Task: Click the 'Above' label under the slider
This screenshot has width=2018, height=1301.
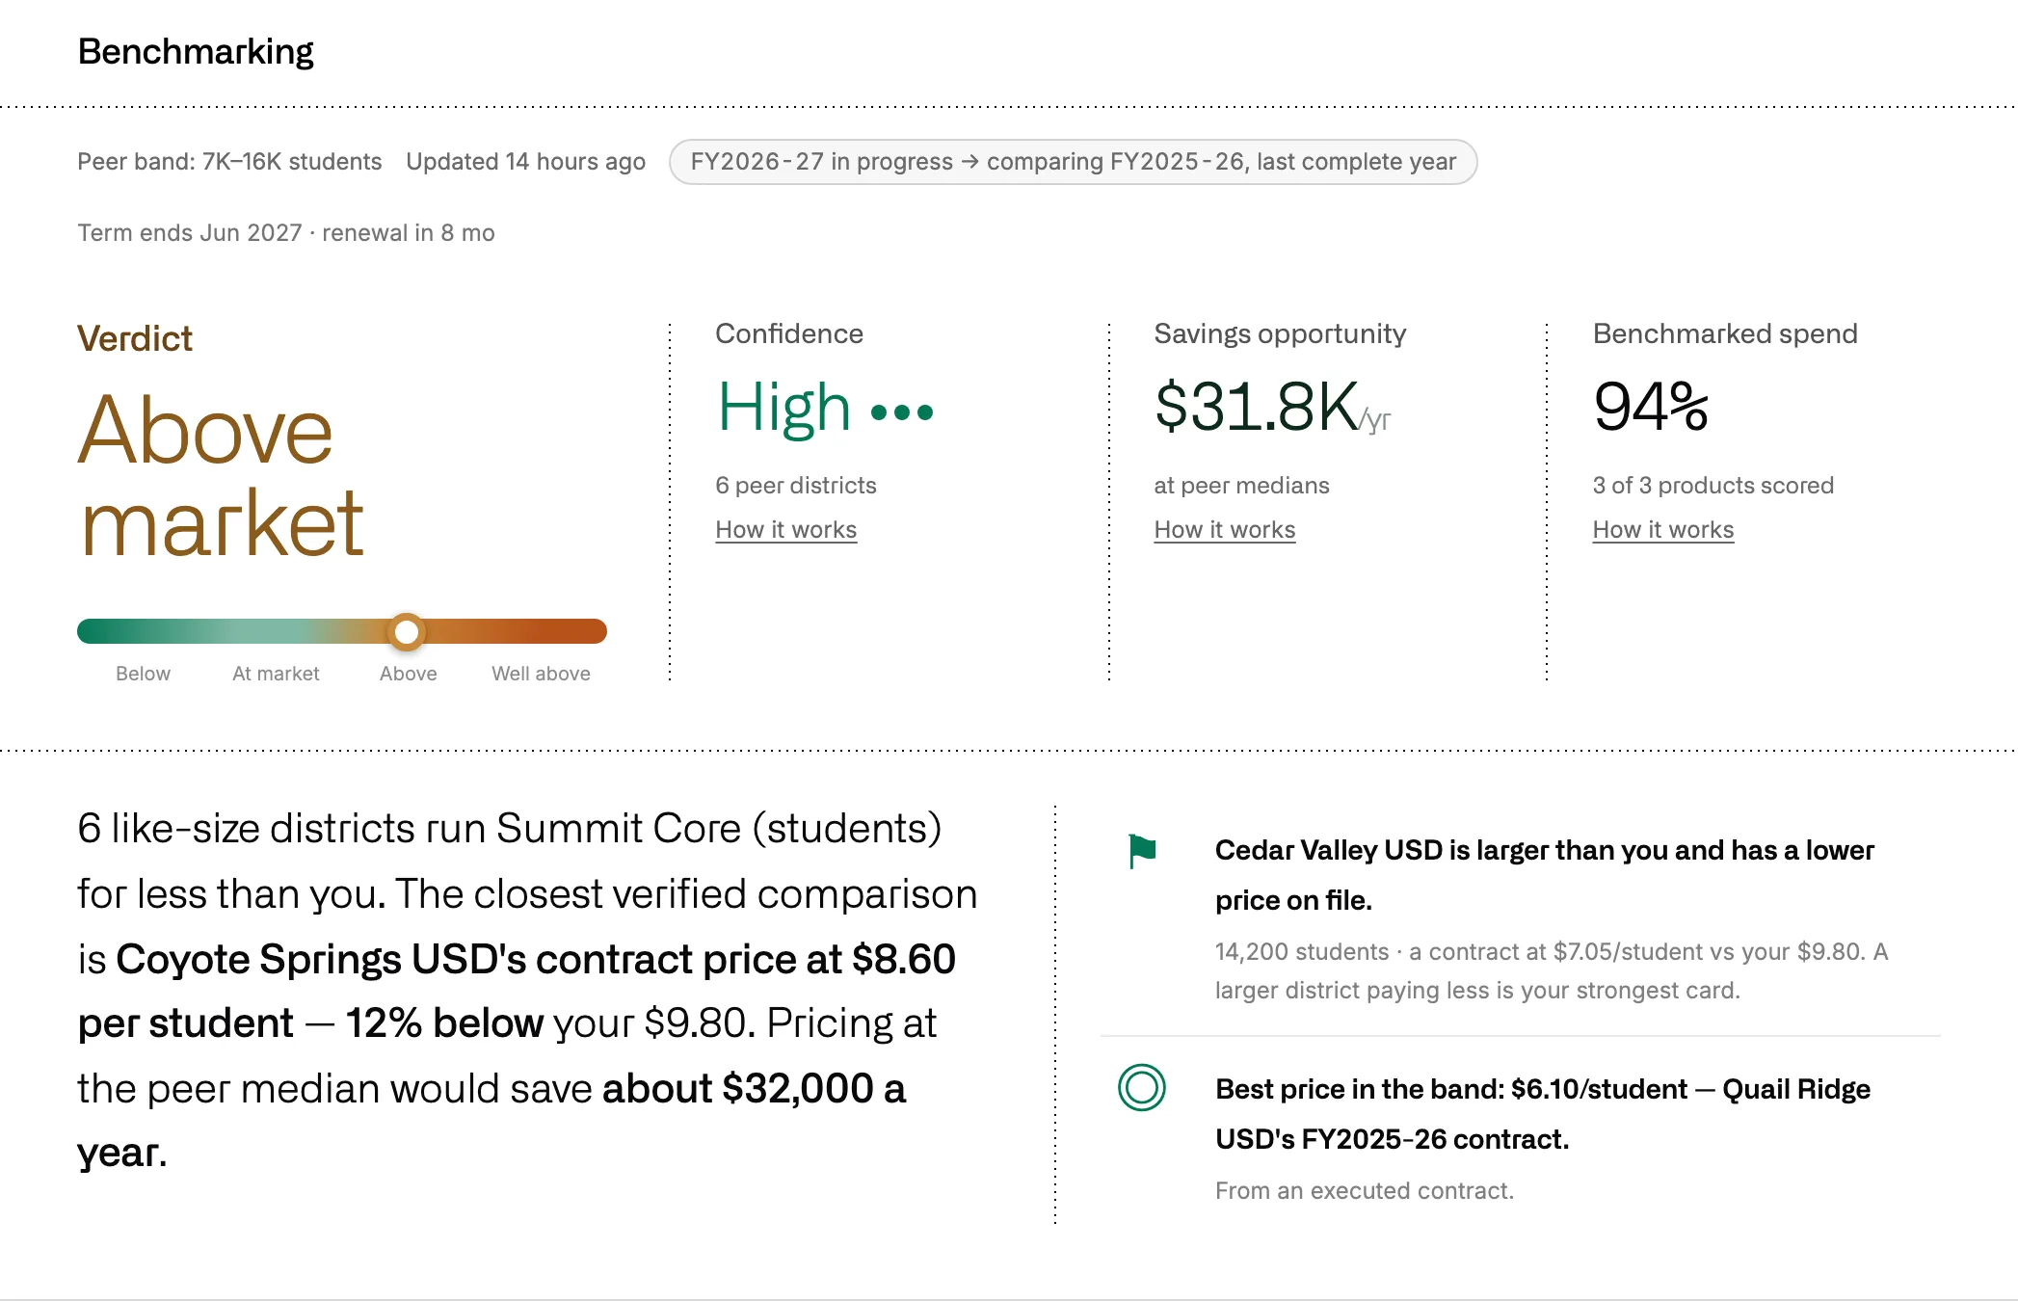Action: click(x=409, y=674)
